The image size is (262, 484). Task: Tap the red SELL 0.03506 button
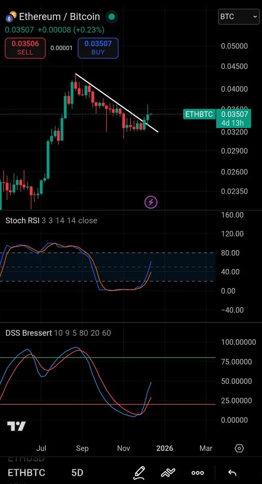coord(25,48)
